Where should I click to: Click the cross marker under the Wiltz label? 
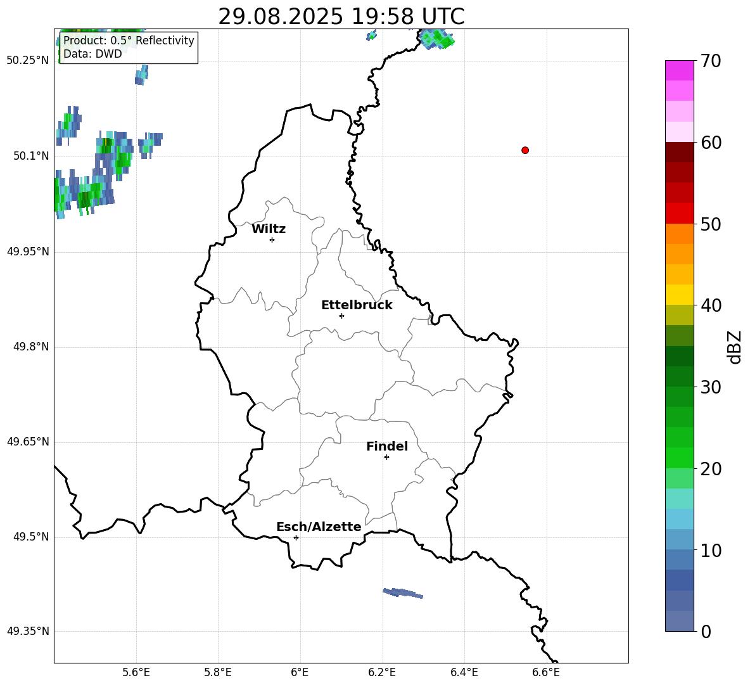pyautogui.click(x=272, y=240)
